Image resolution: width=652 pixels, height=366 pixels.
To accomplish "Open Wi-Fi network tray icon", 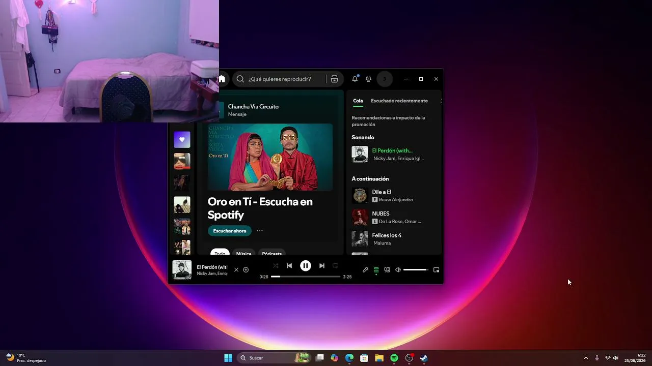I will [608, 358].
